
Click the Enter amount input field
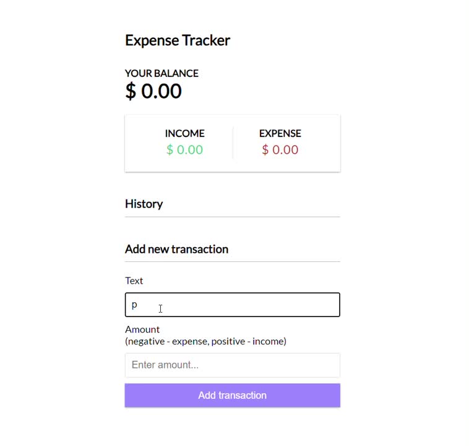(x=232, y=365)
